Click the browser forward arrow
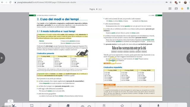Viewport: 190px width, 107px height. [6, 2]
